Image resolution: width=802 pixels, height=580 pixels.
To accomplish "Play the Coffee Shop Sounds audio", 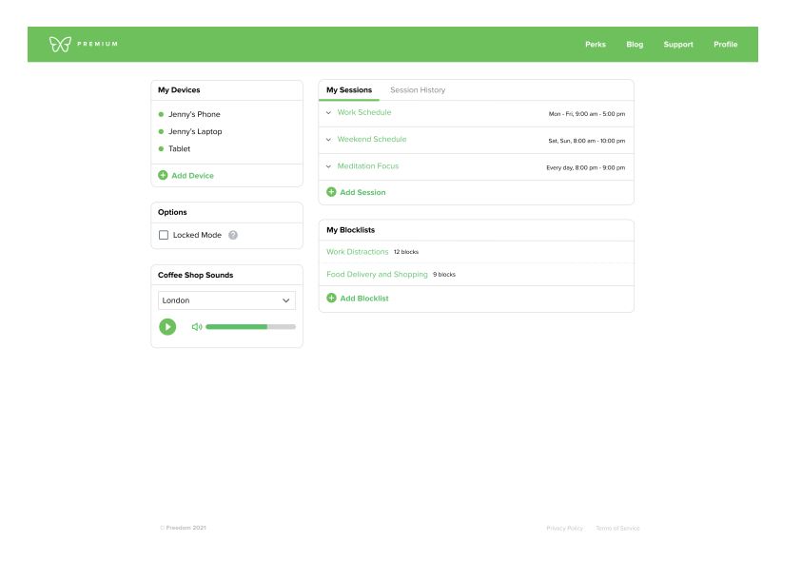I will [167, 326].
